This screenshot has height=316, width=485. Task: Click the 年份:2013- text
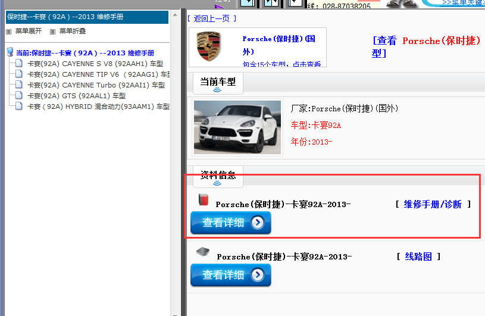point(311,142)
